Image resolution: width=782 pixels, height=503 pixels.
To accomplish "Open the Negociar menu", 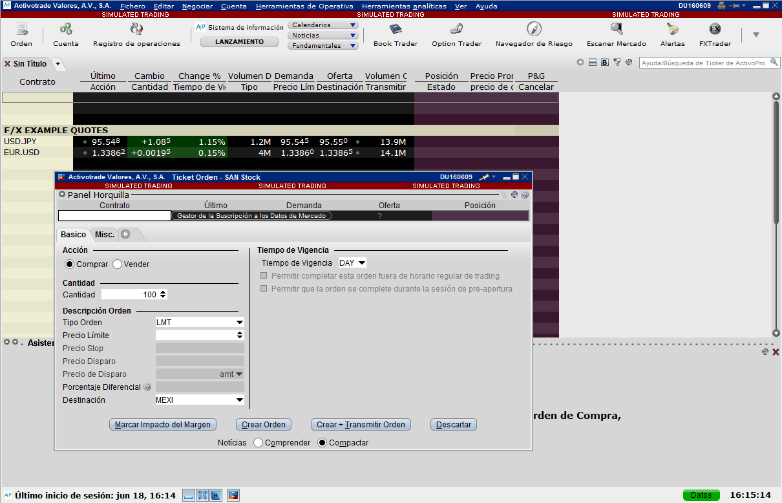I will pos(197,6).
